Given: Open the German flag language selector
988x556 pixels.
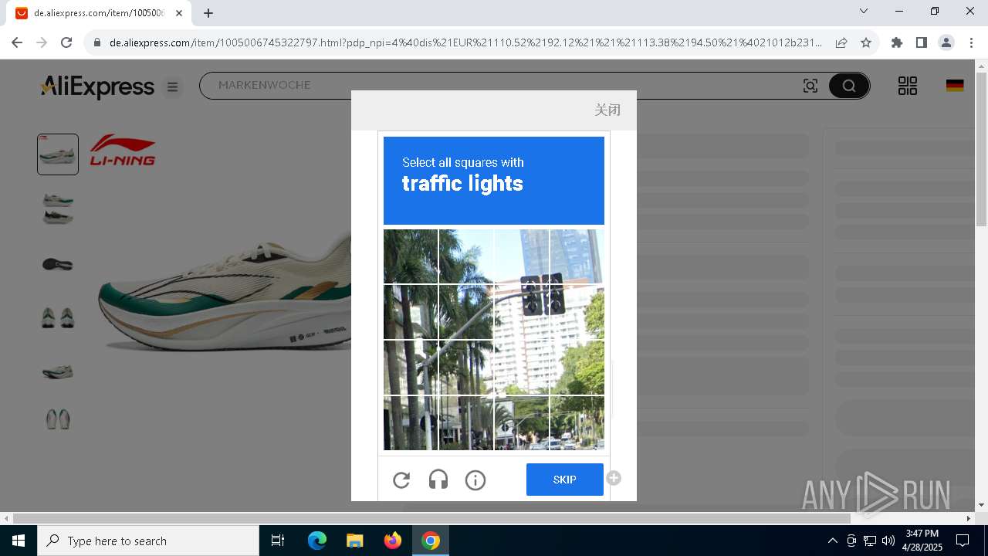Looking at the screenshot, I should click(955, 86).
